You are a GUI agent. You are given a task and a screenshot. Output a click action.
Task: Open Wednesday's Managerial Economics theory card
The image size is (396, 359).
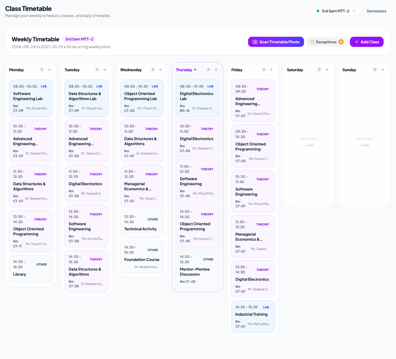142,186
